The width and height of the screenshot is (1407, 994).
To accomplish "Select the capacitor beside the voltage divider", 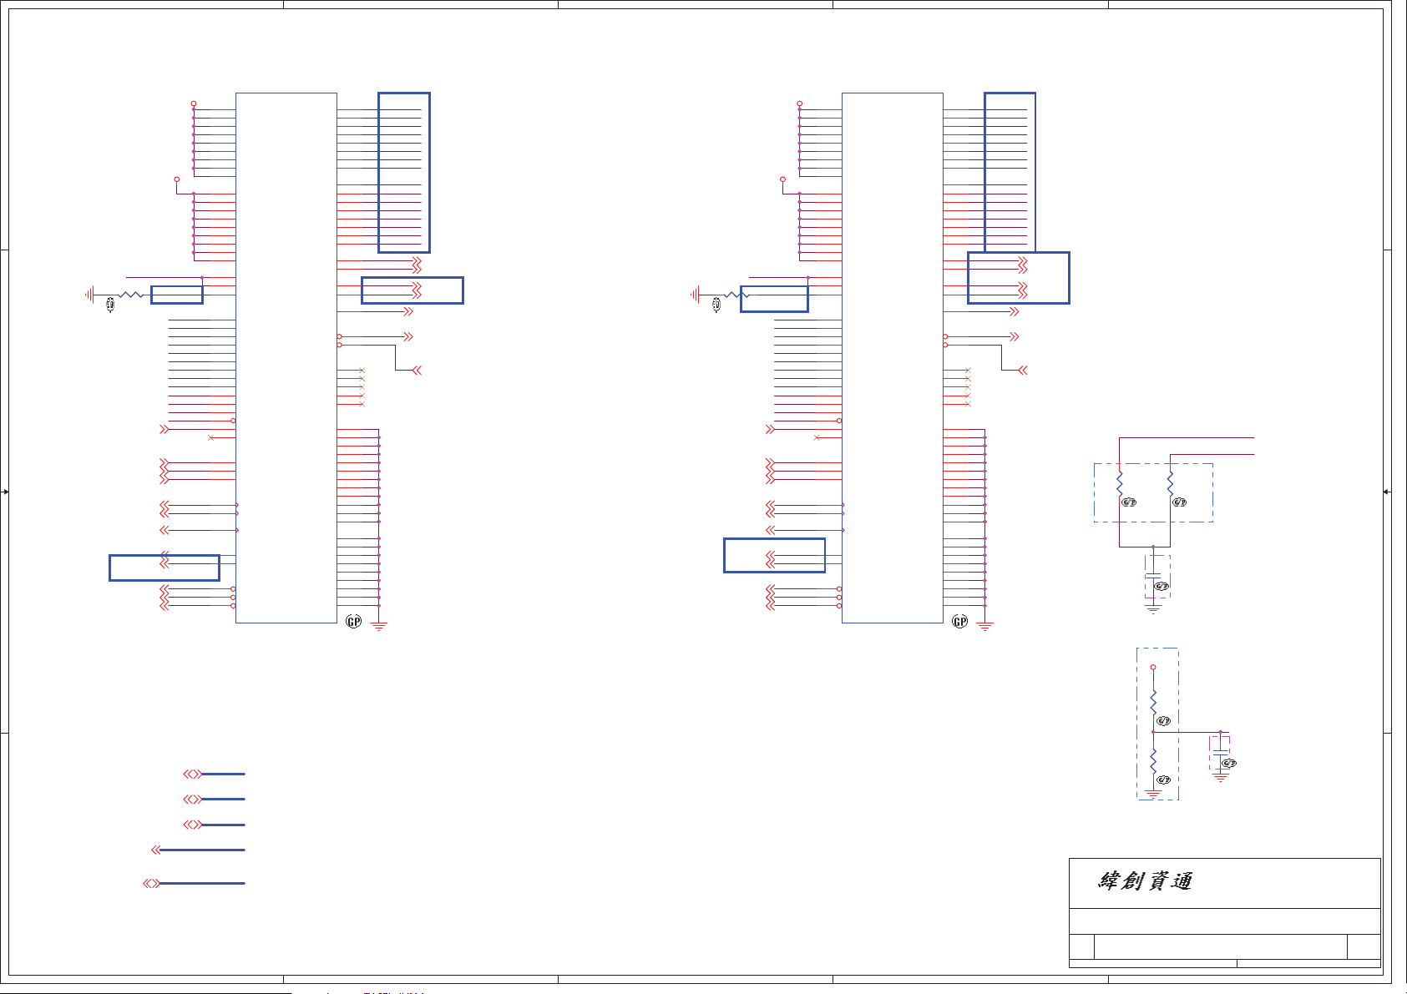I will click(1220, 753).
